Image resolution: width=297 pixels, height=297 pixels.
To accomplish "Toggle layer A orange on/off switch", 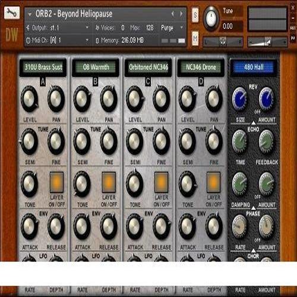I will pos(56,182).
